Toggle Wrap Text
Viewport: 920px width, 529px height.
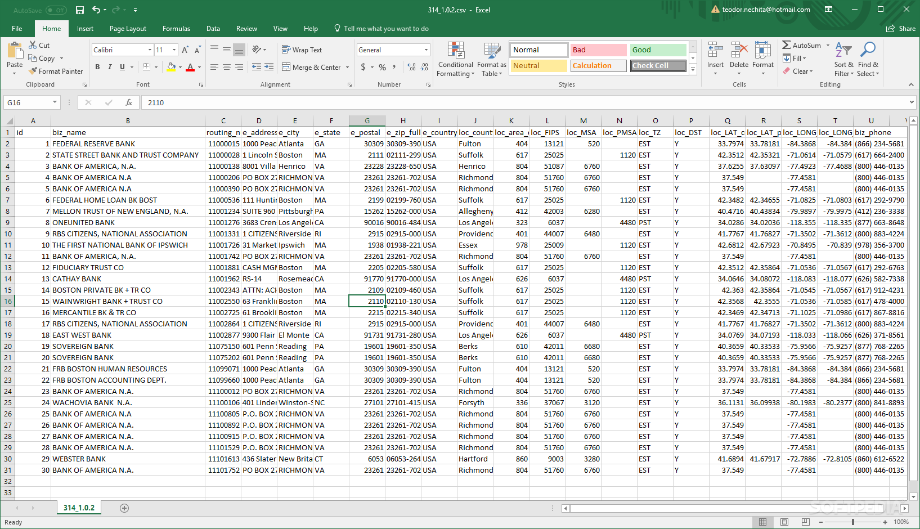[x=302, y=50]
